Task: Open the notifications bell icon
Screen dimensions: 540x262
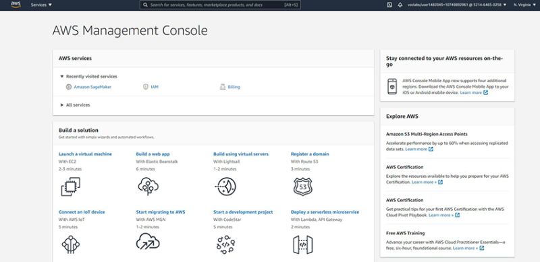Action: pyautogui.click(x=400, y=5)
